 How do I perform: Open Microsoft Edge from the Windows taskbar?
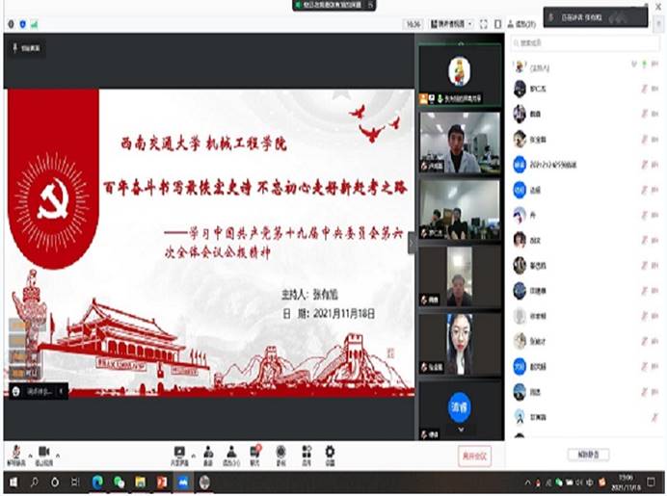point(97,482)
